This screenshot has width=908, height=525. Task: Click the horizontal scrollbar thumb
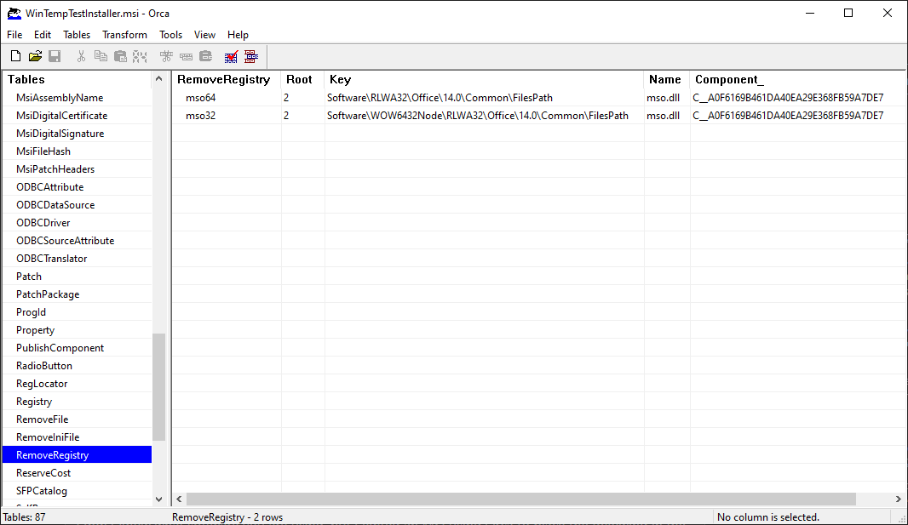[521, 499]
